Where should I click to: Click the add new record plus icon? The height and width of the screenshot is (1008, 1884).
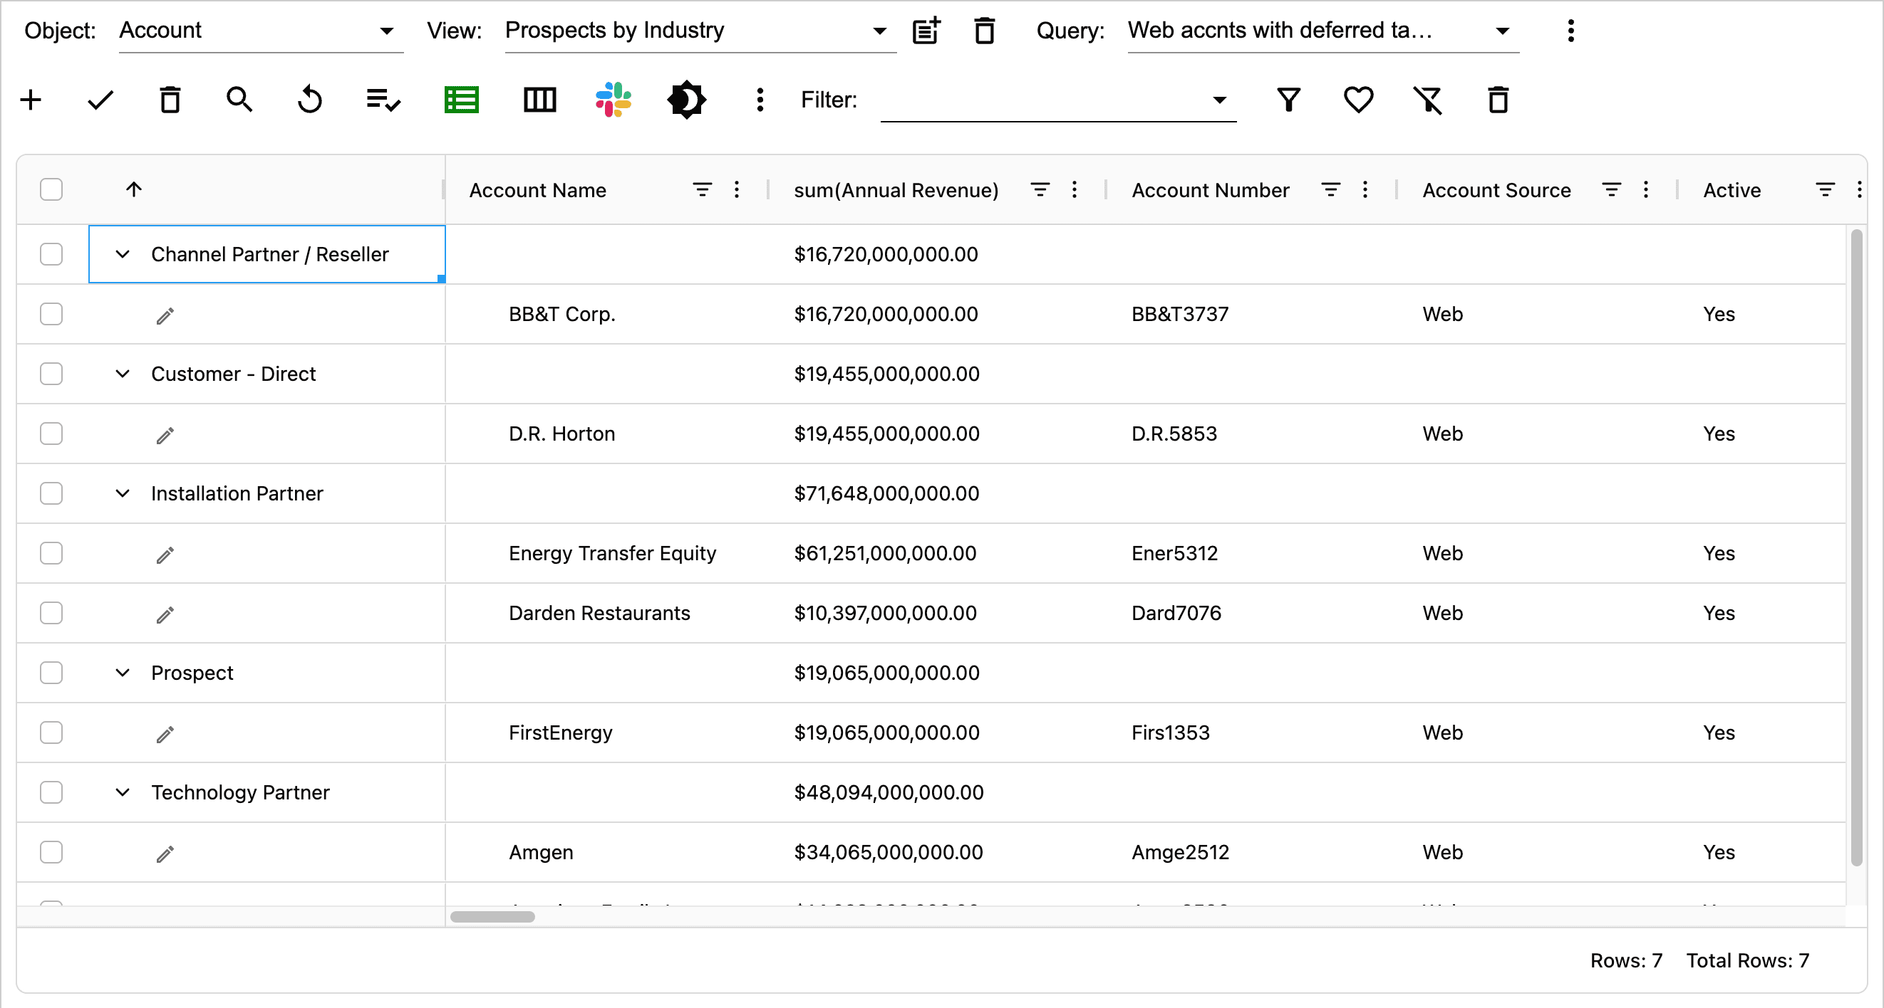[31, 100]
